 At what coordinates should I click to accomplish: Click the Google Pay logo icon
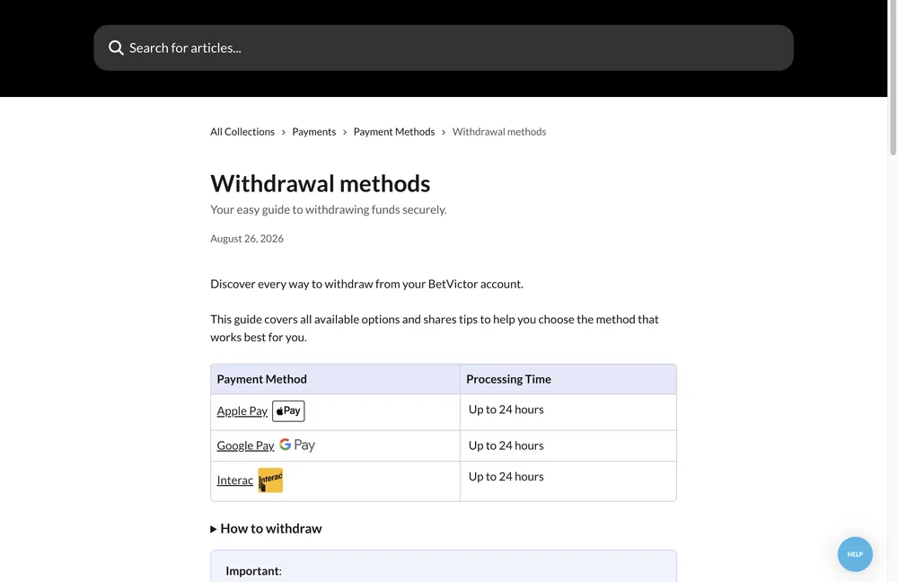pos(297,445)
